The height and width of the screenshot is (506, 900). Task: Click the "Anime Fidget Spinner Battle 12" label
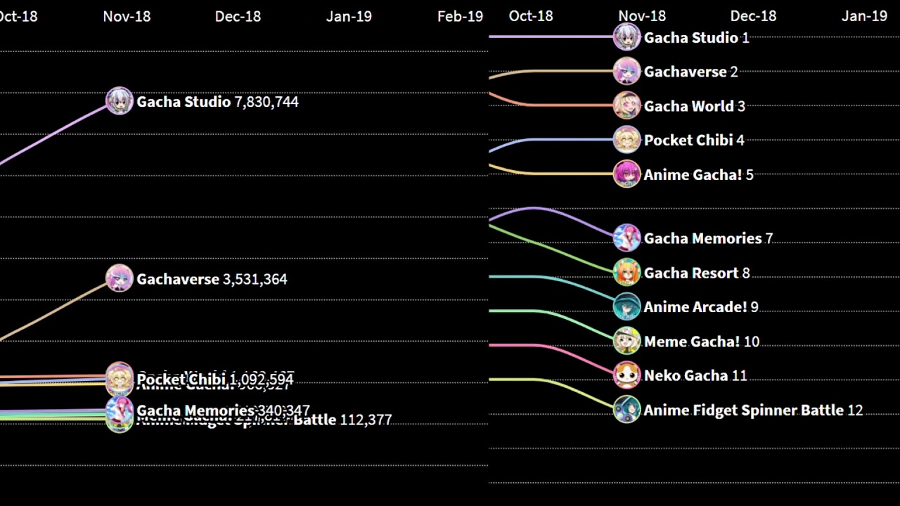(x=753, y=410)
